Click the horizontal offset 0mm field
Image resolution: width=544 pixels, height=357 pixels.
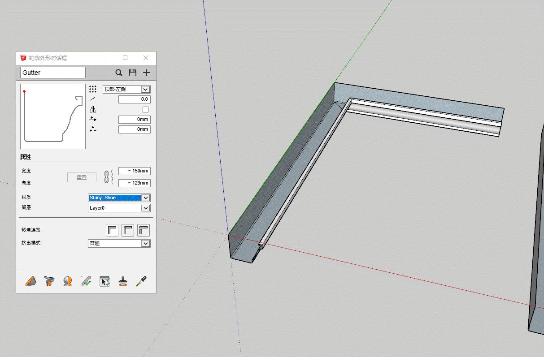point(135,119)
